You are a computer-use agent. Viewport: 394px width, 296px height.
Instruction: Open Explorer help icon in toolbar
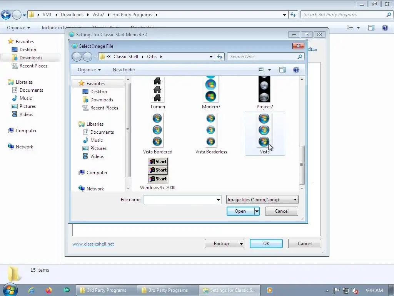click(x=385, y=28)
